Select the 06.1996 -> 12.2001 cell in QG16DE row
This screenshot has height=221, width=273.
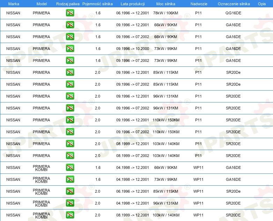(x=133, y=13)
